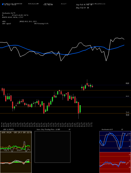Viewport: 131px width, 173px height.
Task: Select the '(MGR) 10.3, 28.1, 22.9' values
Action: tap(28, 21)
